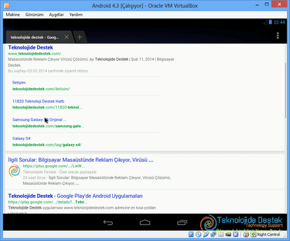The image size is (290, 241).
Task: Click the teknolojidedestek.com/11820-teknol... URL
Action: click(x=47, y=107)
